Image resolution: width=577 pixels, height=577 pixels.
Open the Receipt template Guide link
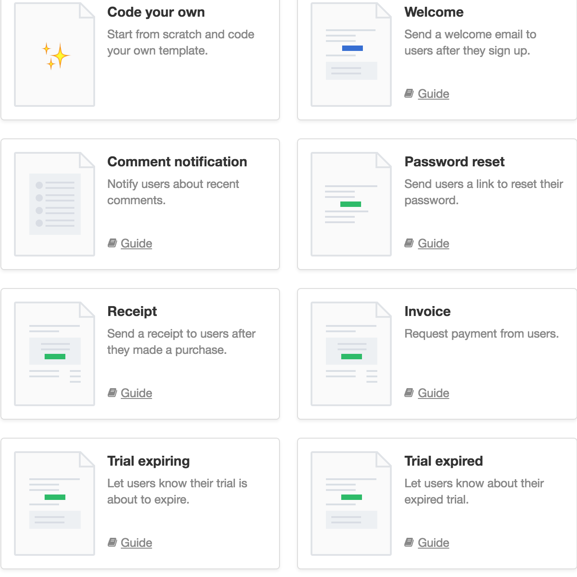[136, 393]
